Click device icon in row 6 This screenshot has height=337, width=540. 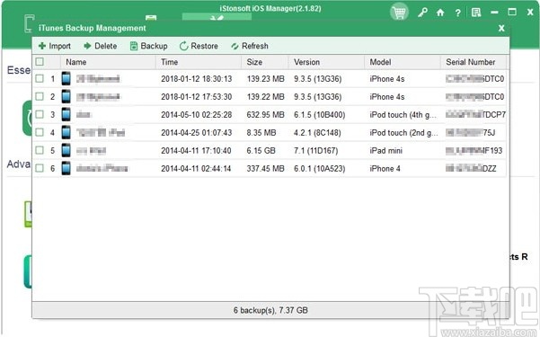[x=66, y=168]
